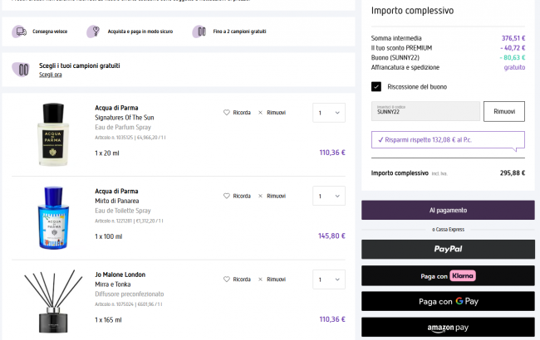Screen dimensions: 540x340
Task: Choose 'Paga con G Pay' button
Action: point(448,302)
